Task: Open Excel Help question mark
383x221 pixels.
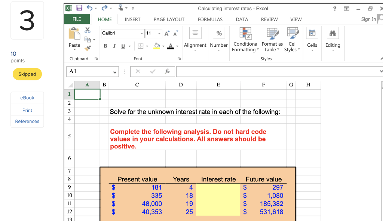Action: (x=335, y=9)
